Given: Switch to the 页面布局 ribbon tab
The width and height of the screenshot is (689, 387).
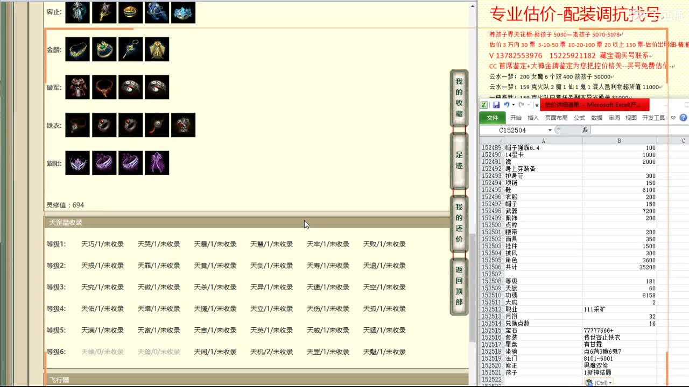Looking at the screenshot, I should click(556, 118).
